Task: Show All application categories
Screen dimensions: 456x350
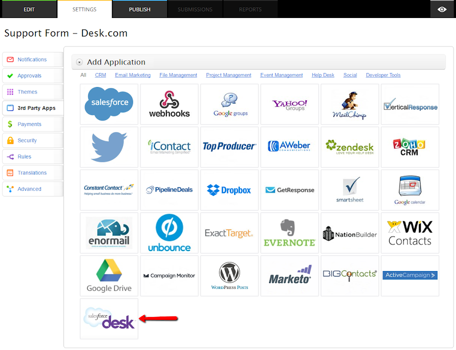Action: 83,75
